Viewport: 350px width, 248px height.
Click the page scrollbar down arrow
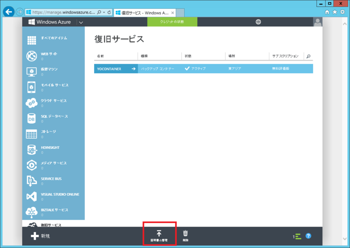coord(345,239)
